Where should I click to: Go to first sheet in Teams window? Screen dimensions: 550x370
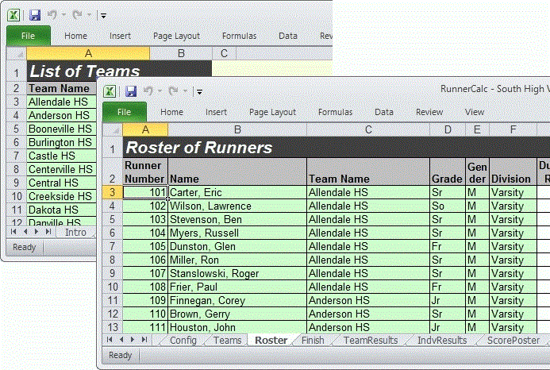[13, 232]
